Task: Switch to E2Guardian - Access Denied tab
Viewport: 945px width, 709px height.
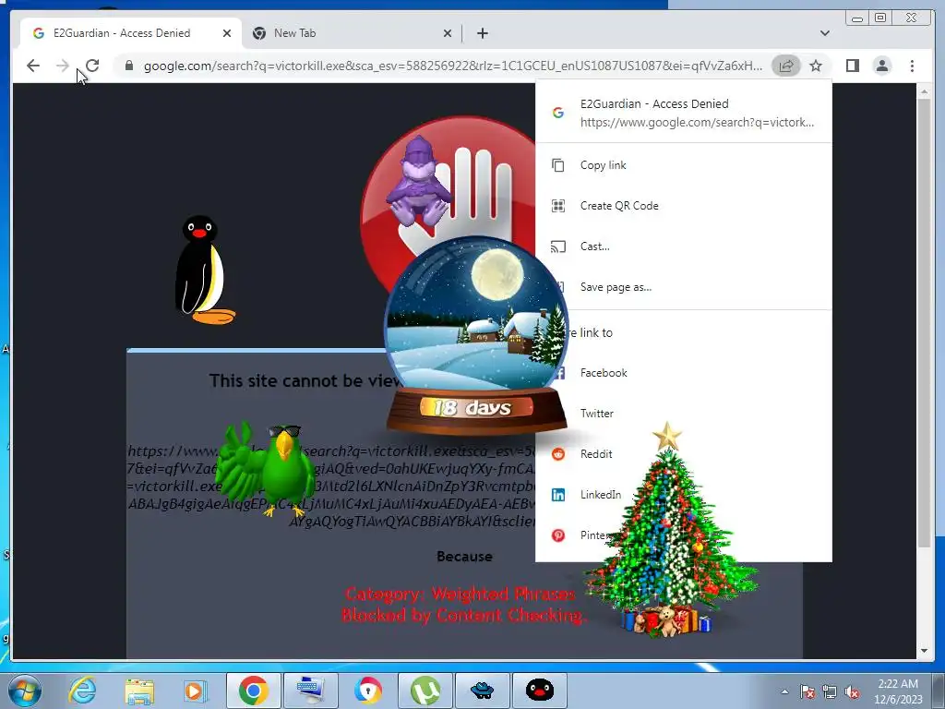Action: tap(131, 33)
